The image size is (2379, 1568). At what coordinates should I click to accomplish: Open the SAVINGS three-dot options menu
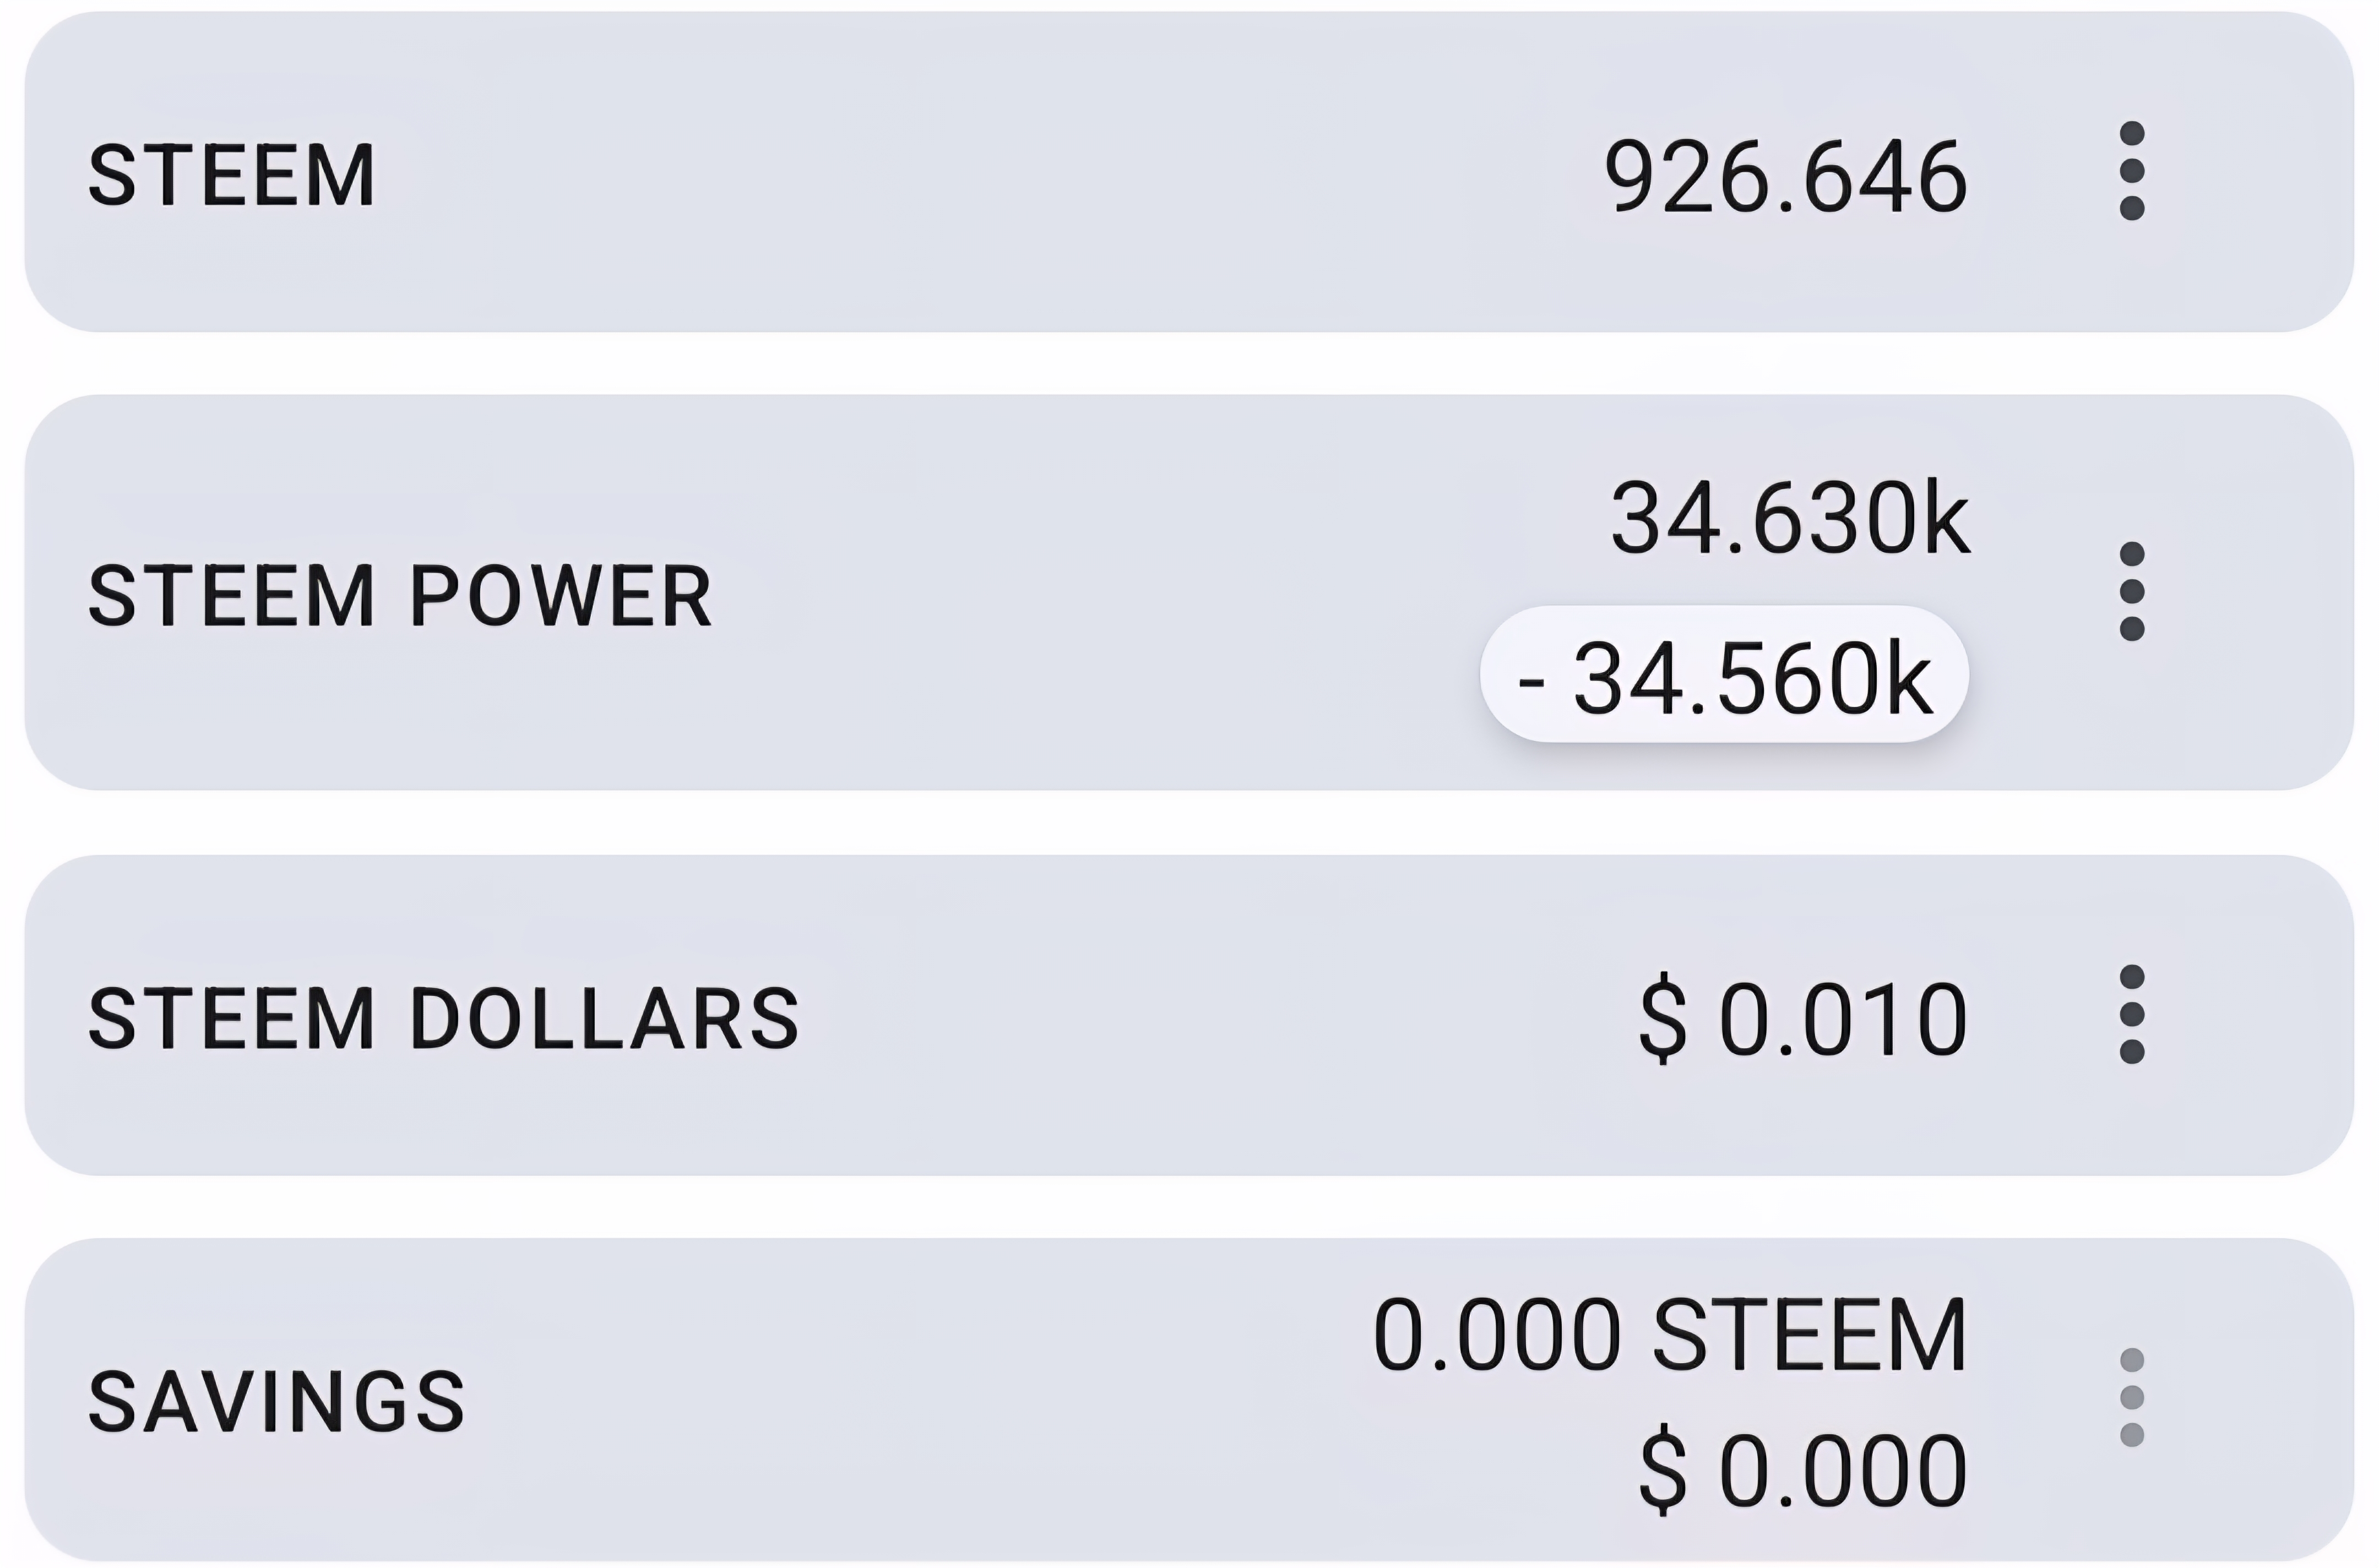[2131, 1397]
